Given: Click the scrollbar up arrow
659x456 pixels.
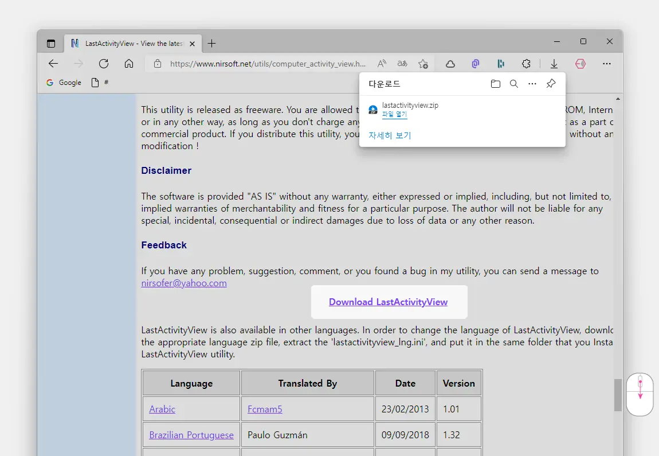Looking at the screenshot, I should point(618,99).
